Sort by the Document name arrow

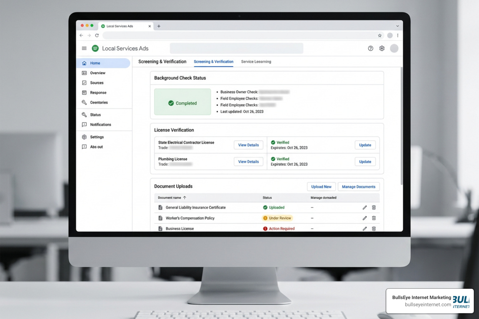(185, 198)
